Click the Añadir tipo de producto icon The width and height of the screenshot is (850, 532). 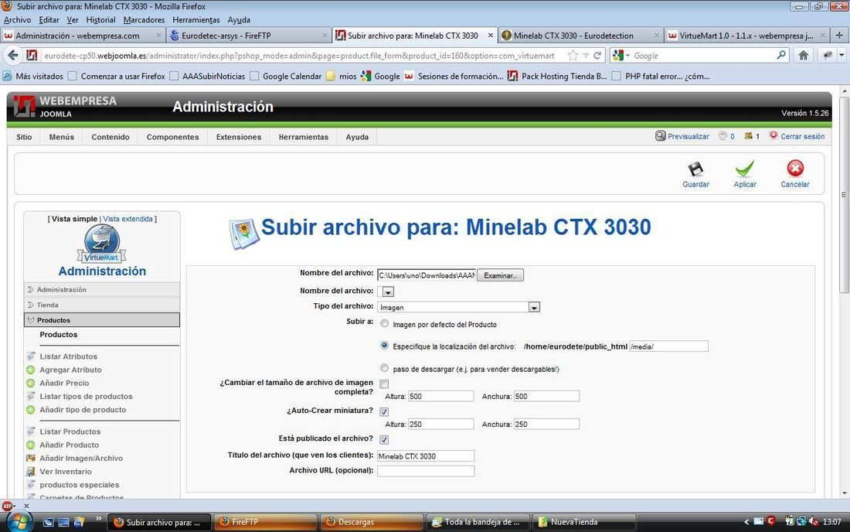pos(31,410)
